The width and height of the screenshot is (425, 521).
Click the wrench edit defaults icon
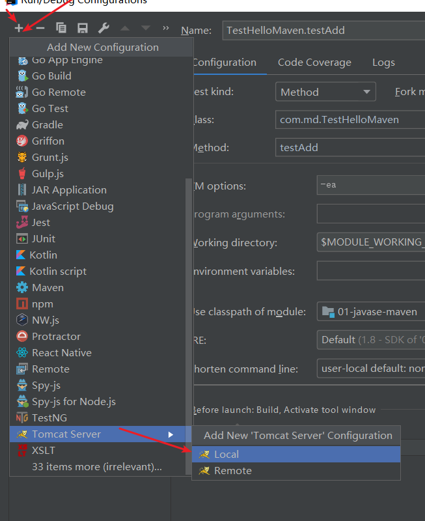pos(103,28)
